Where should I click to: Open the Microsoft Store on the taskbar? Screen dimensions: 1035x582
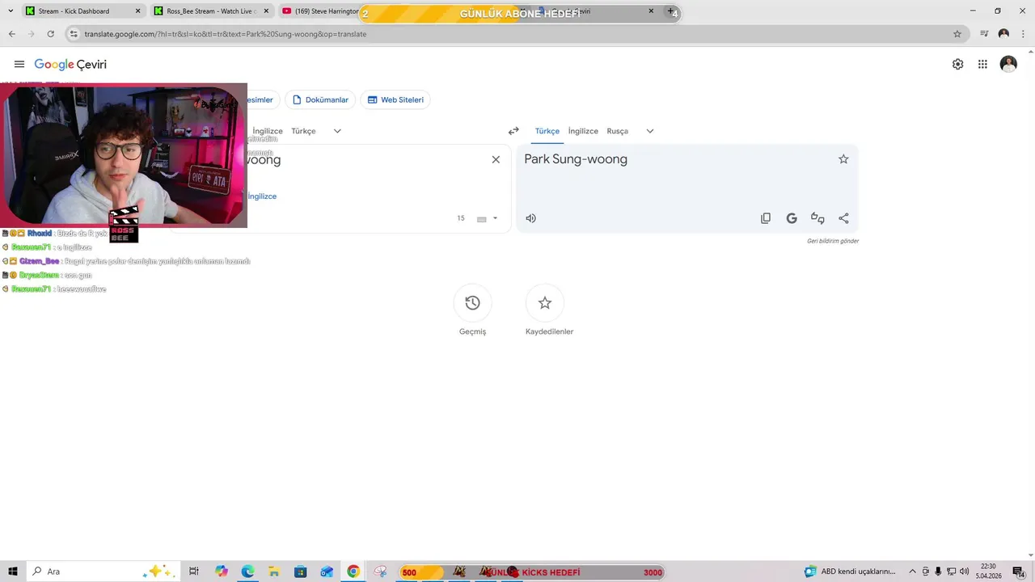coord(300,571)
